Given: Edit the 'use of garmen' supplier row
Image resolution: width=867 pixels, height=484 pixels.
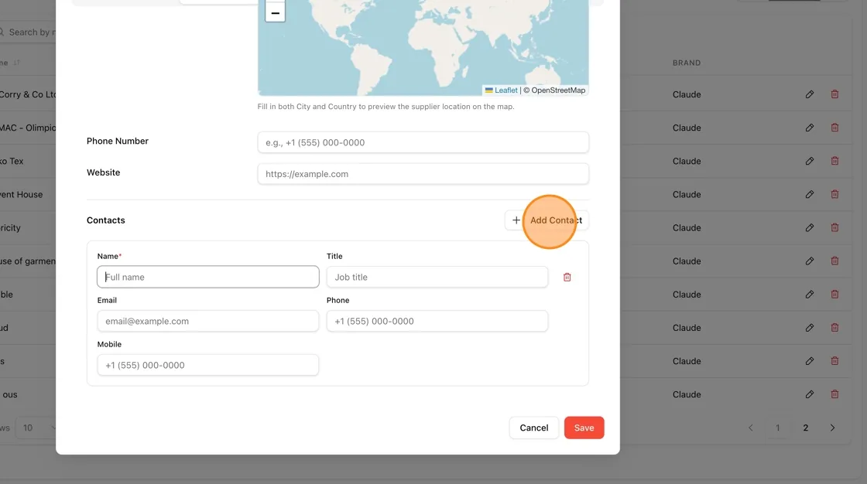Looking at the screenshot, I should pos(810,261).
